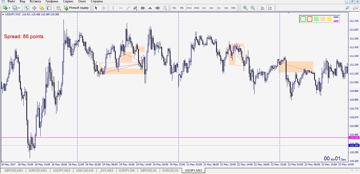Select the draw rectangle tool
Viewport: 360px width, 174px height.
click(x=143, y=8)
